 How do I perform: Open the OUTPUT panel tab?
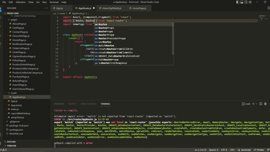[x=72, y=104]
